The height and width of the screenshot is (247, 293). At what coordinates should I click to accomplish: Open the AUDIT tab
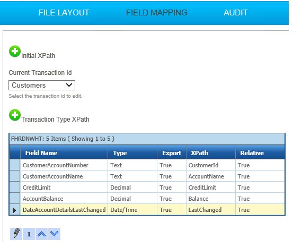[x=236, y=13]
